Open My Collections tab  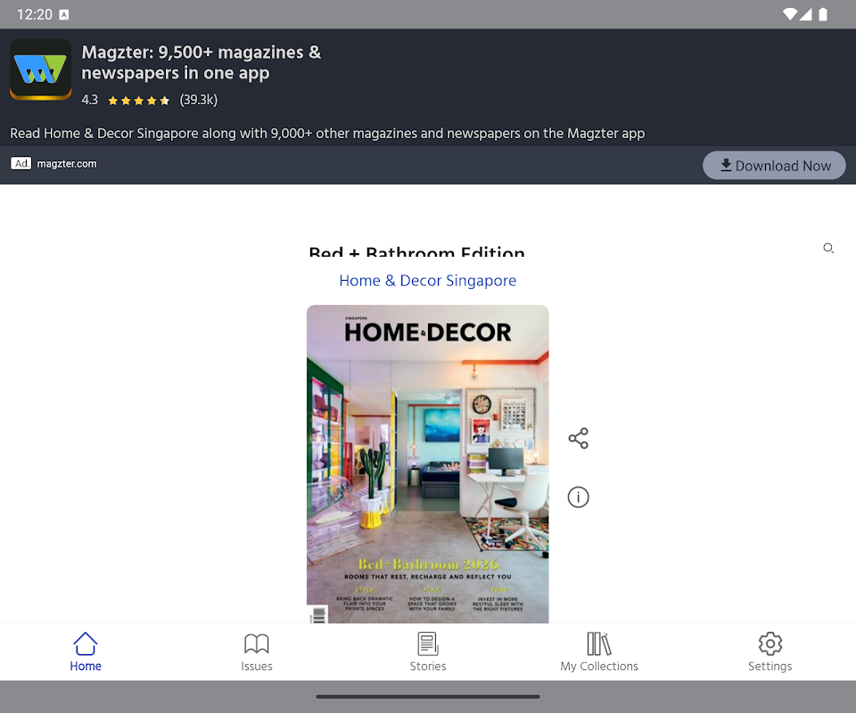pyautogui.click(x=599, y=652)
